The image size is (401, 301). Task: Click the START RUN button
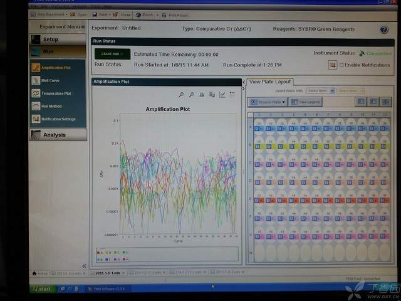pos(112,54)
